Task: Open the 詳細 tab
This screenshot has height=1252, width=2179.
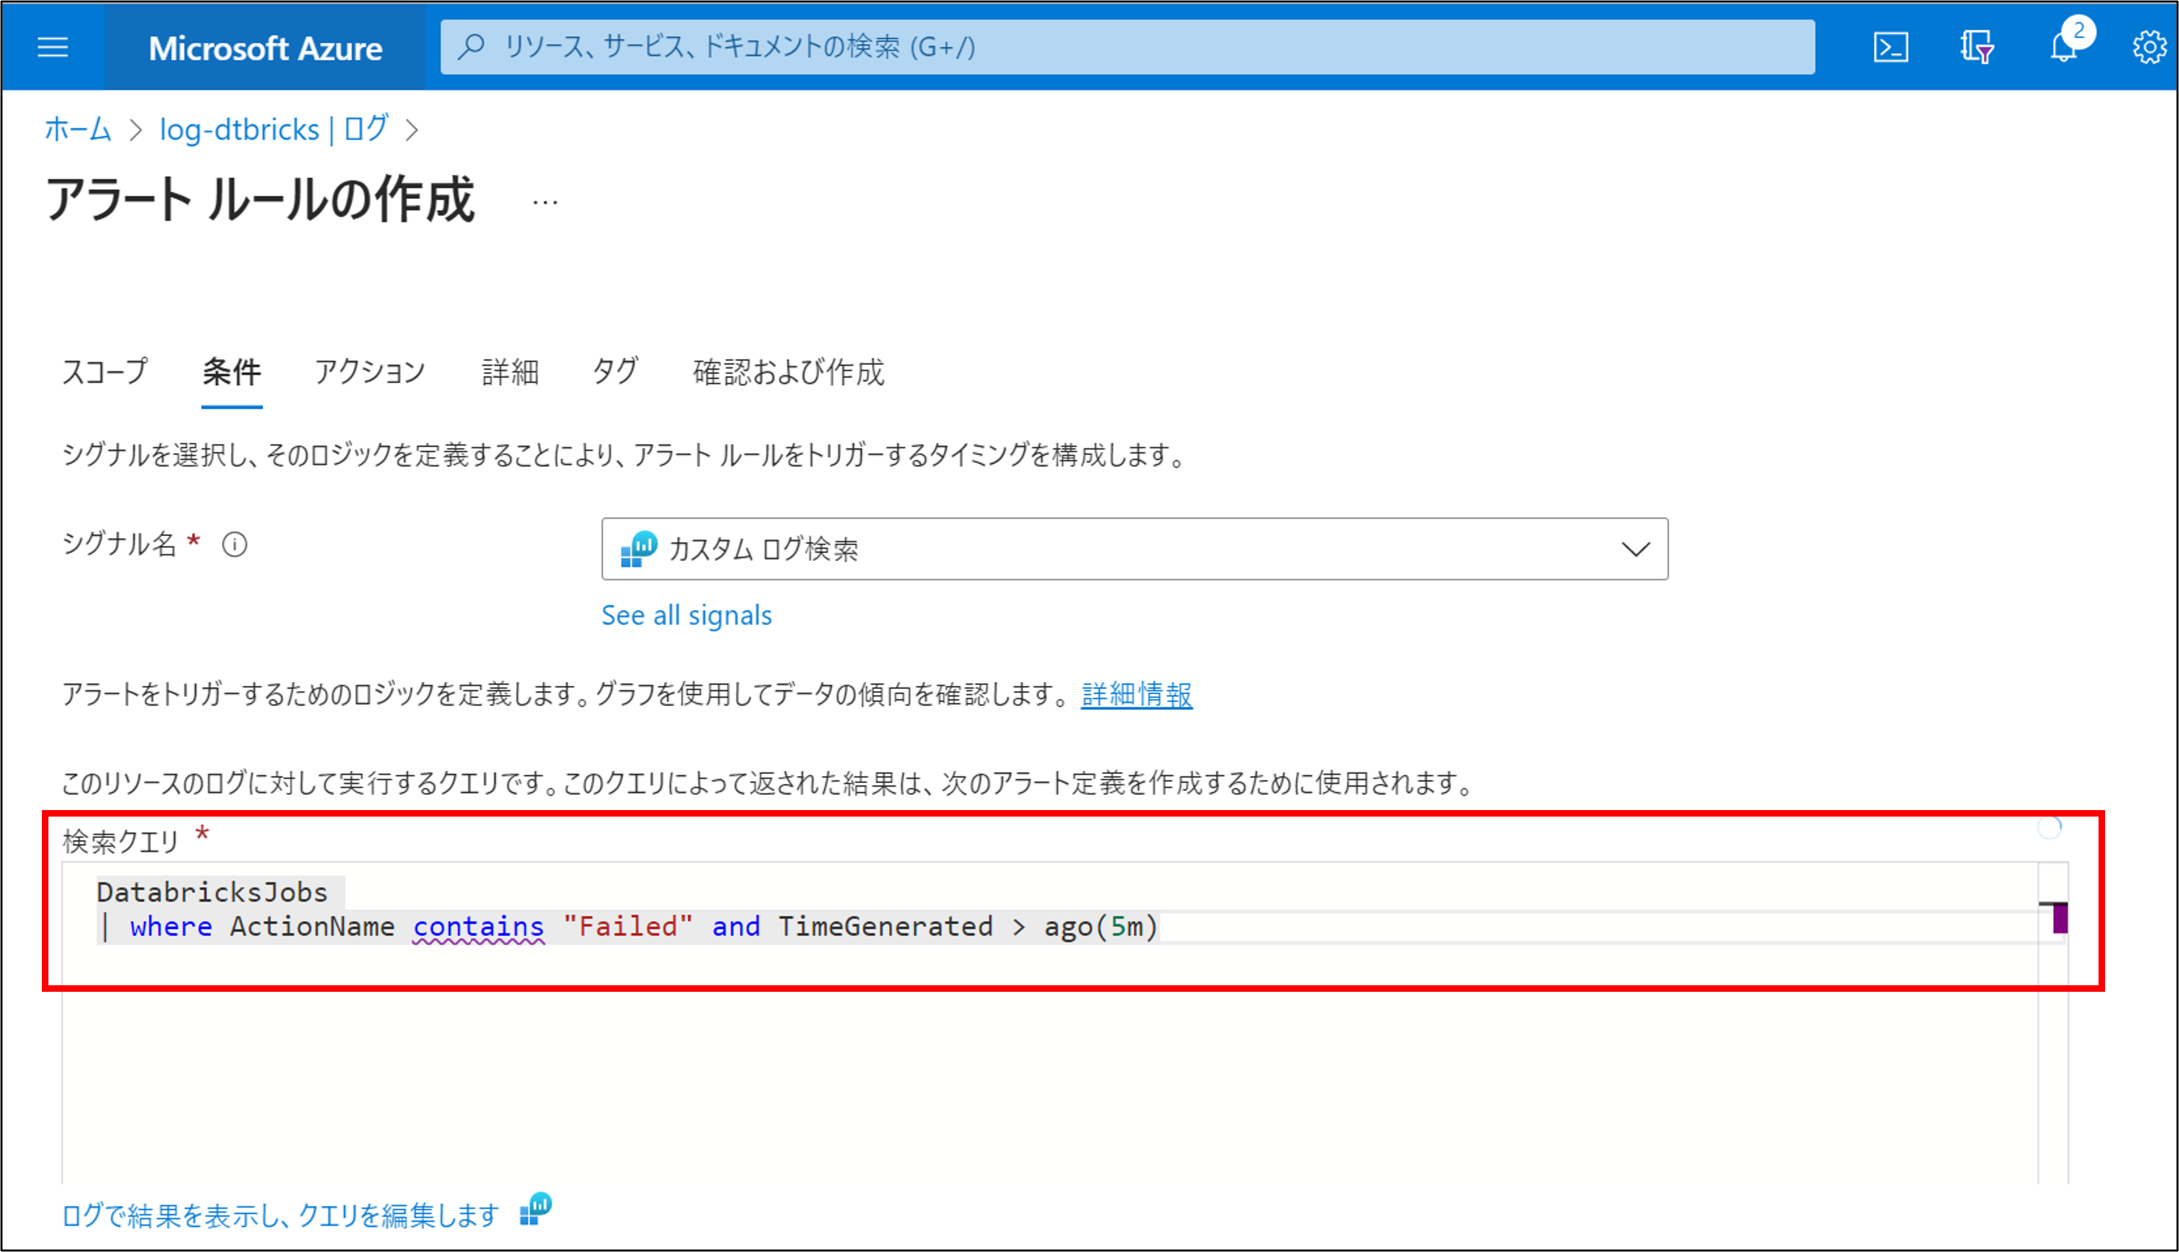Action: tap(510, 373)
